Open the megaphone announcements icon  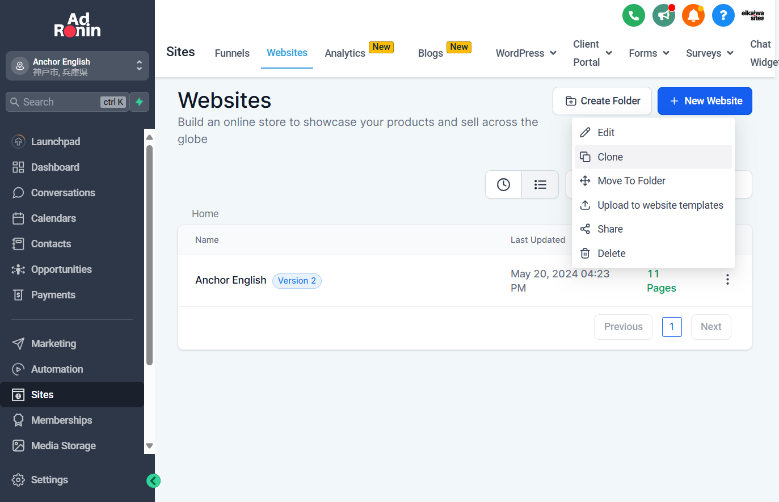[664, 15]
